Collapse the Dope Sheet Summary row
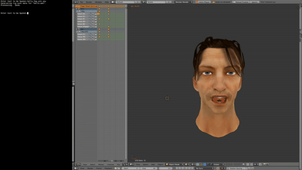Viewport: 302px width, 170px height. [x=76, y=6]
